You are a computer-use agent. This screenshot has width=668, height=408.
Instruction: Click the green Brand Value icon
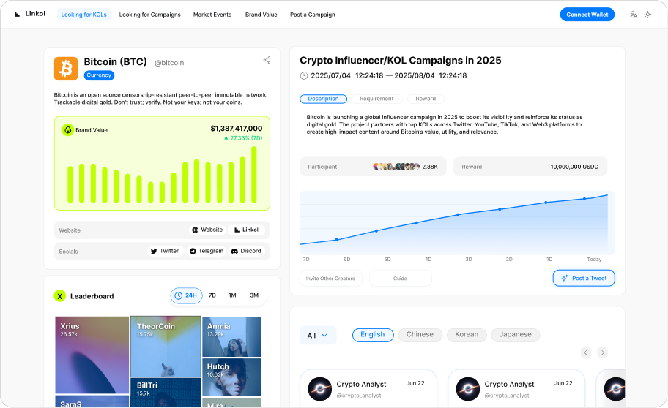click(x=67, y=129)
